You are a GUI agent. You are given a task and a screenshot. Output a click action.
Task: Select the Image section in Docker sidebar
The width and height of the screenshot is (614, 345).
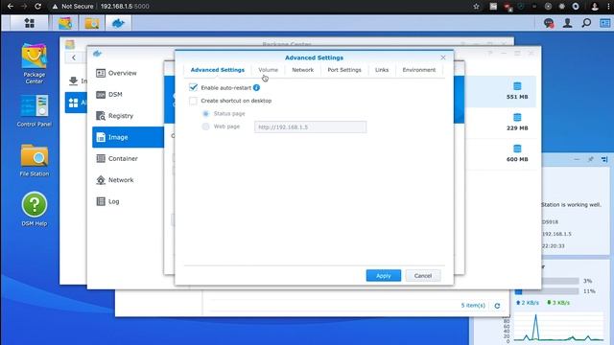pyautogui.click(x=128, y=137)
